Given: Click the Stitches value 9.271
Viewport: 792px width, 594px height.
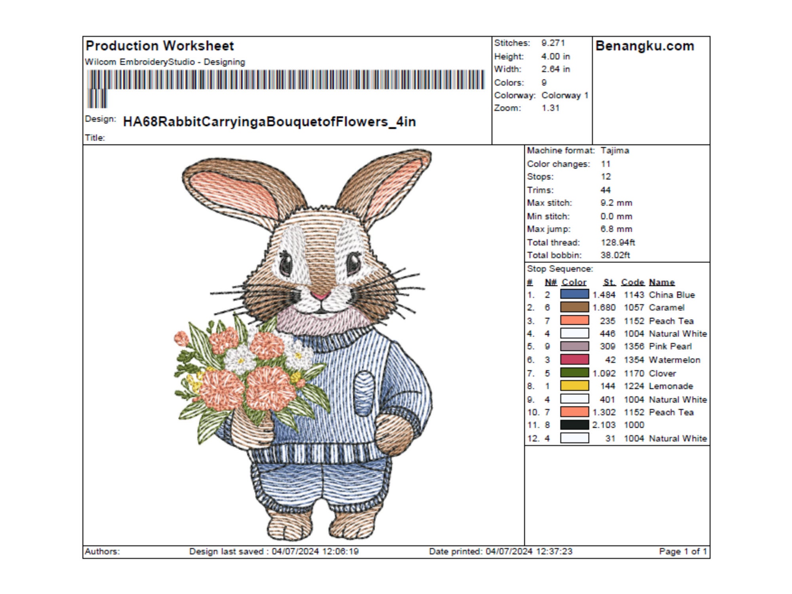Looking at the screenshot, I should pos(553,43).
